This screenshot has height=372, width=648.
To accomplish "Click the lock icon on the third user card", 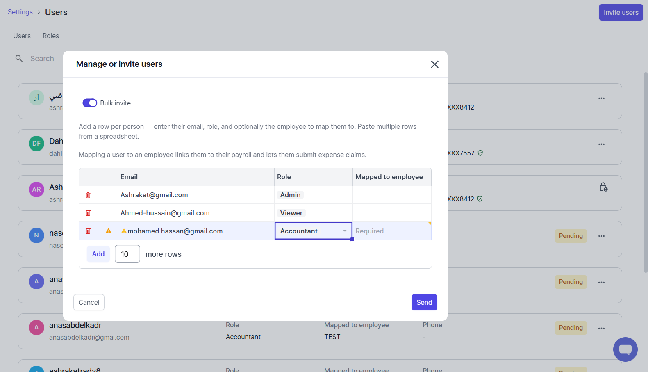I will (x=603, y=187).
